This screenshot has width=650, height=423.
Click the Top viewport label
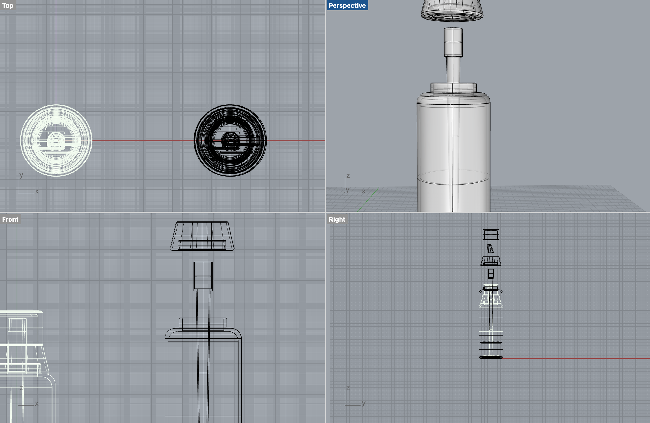pyautogui.click(x=8, y=5)
